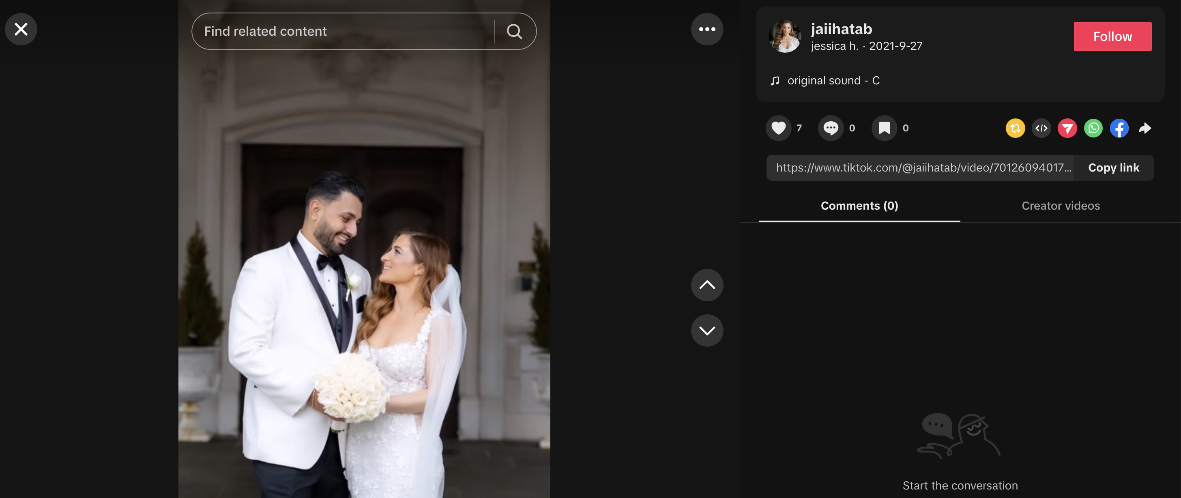Copy link to the video
1181x498 pixels.
(1114, 168)
